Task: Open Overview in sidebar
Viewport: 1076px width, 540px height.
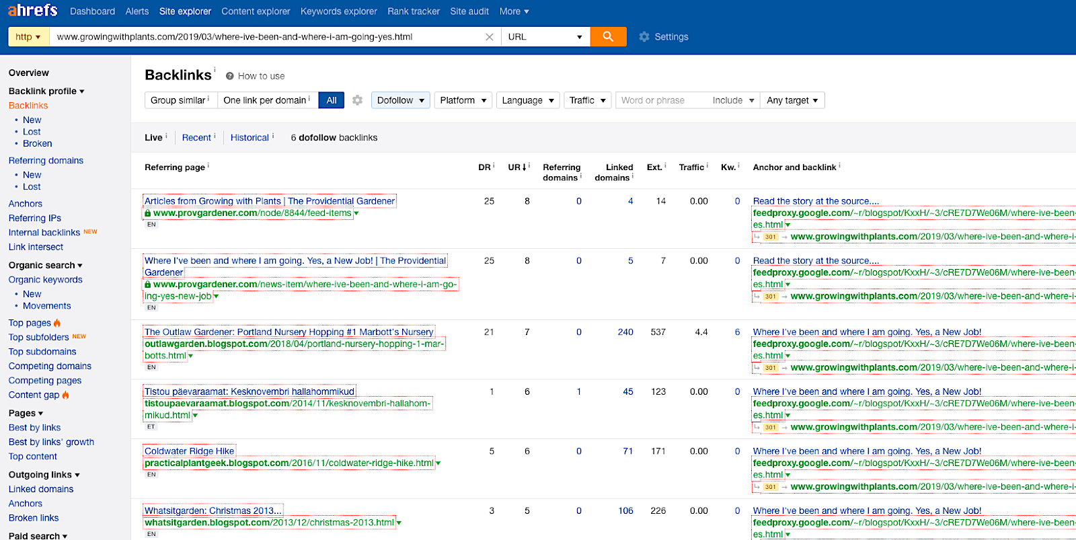Action: 29,73
